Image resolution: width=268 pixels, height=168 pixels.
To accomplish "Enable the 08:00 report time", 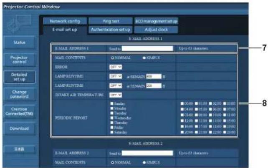I will [182, 115].
